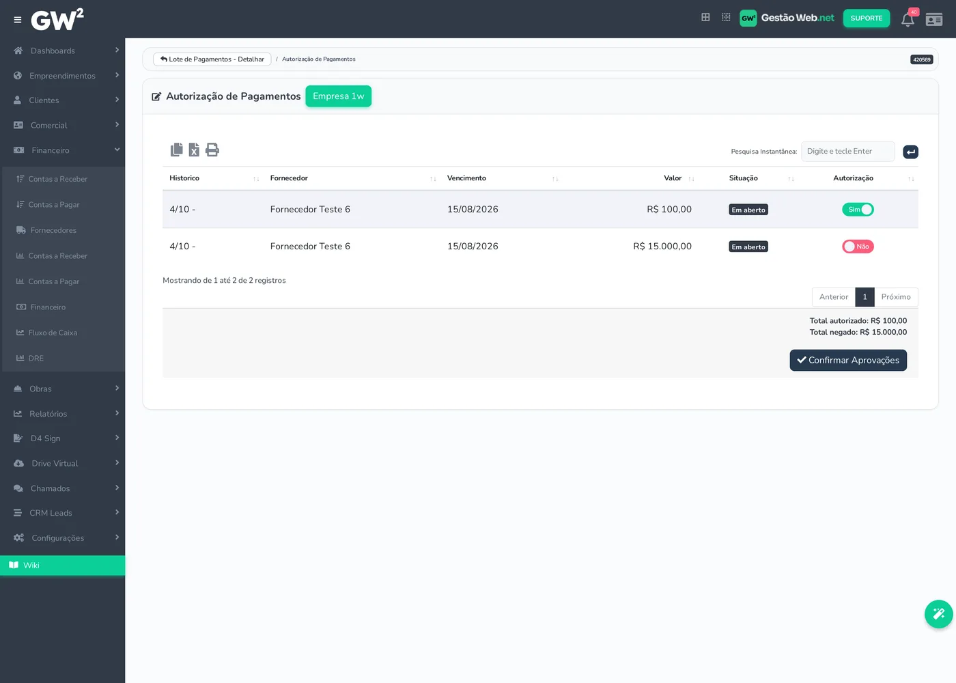Expand the Obras menu

pos(63,389)
